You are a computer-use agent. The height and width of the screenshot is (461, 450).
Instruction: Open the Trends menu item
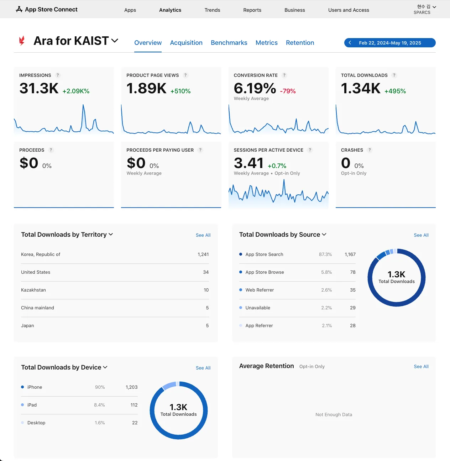click(x=212, y=10)
